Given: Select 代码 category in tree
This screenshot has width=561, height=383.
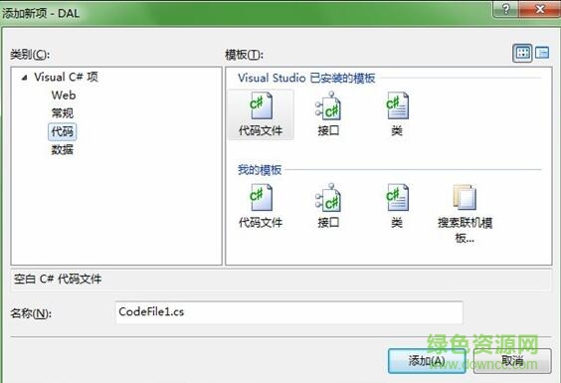Looking at the screenshot, I should 63,131.
